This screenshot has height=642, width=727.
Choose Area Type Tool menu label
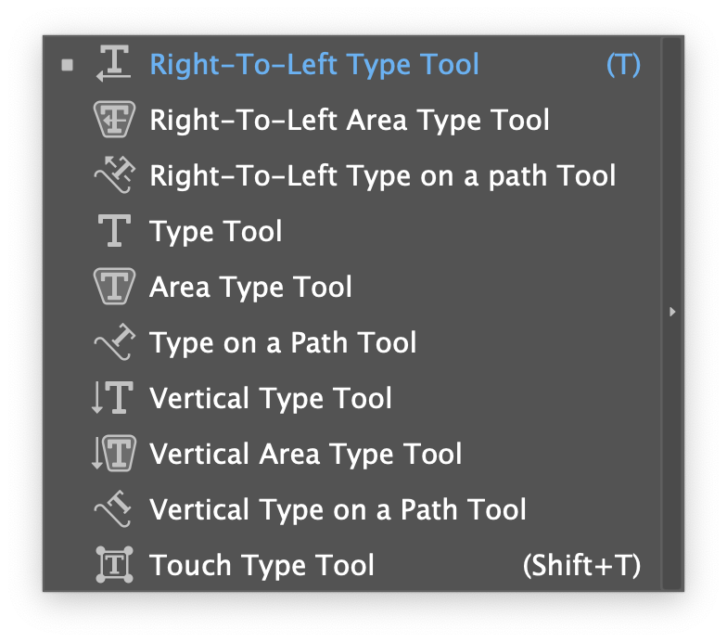point(250,287)
